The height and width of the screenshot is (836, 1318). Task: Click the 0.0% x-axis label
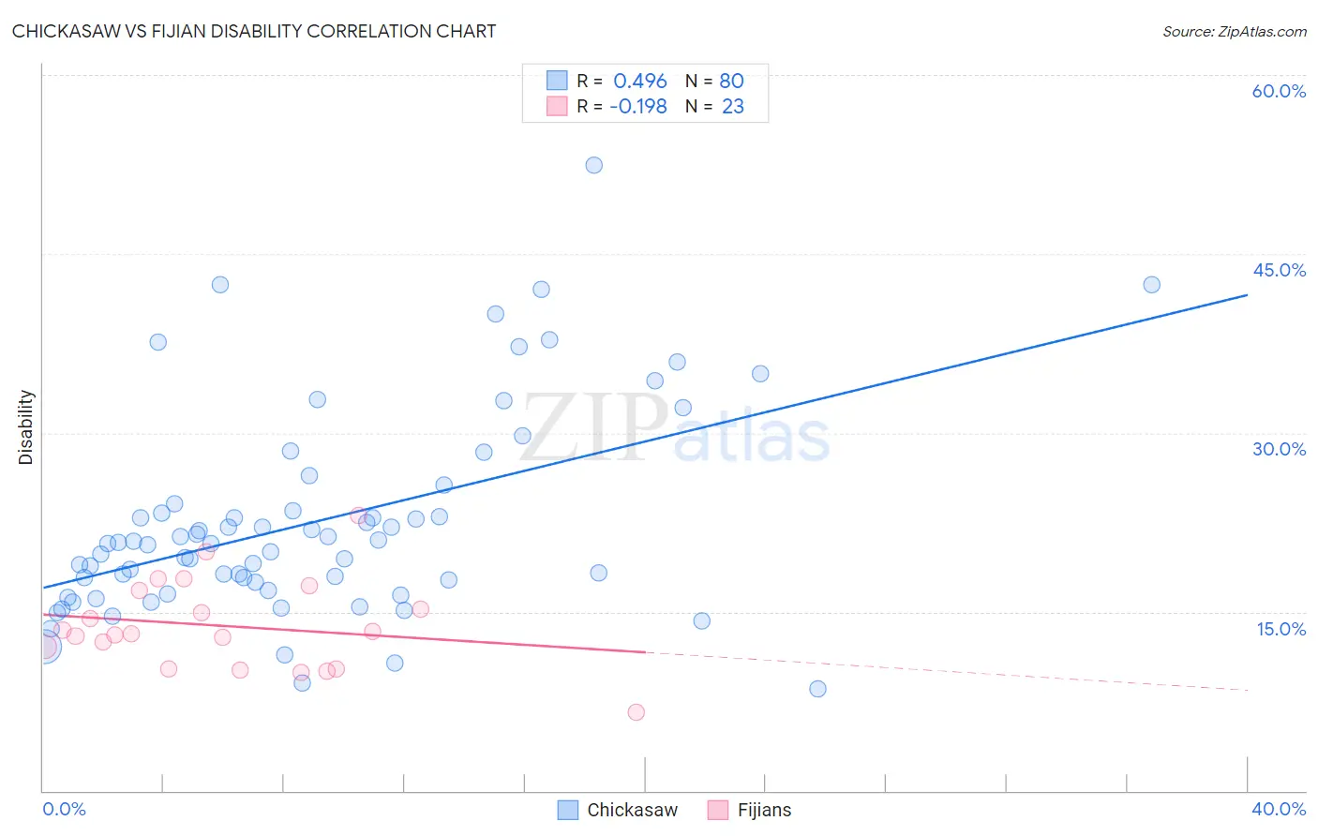point(64,809)
